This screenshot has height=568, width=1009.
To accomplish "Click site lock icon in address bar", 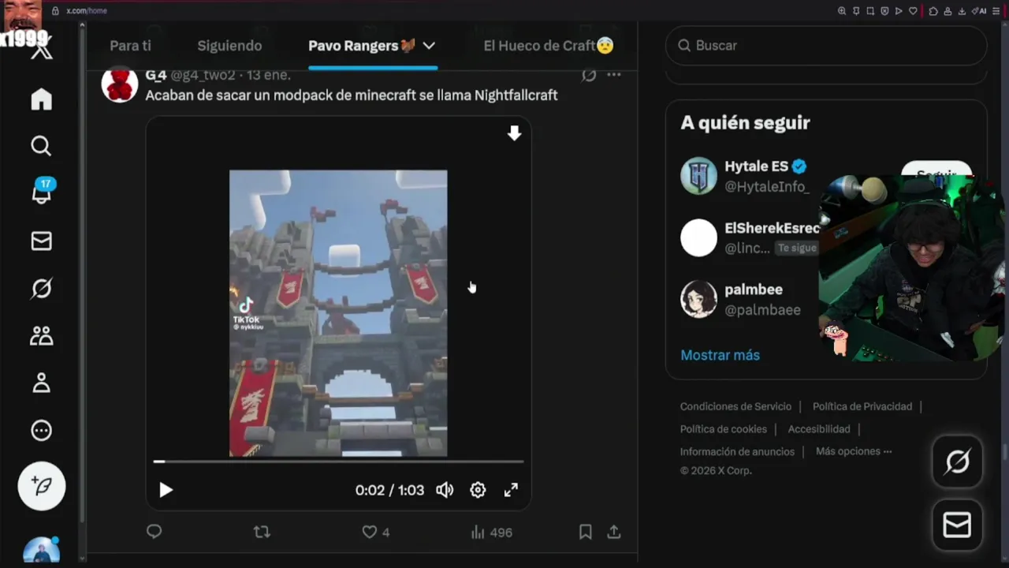I will point(55,11).
